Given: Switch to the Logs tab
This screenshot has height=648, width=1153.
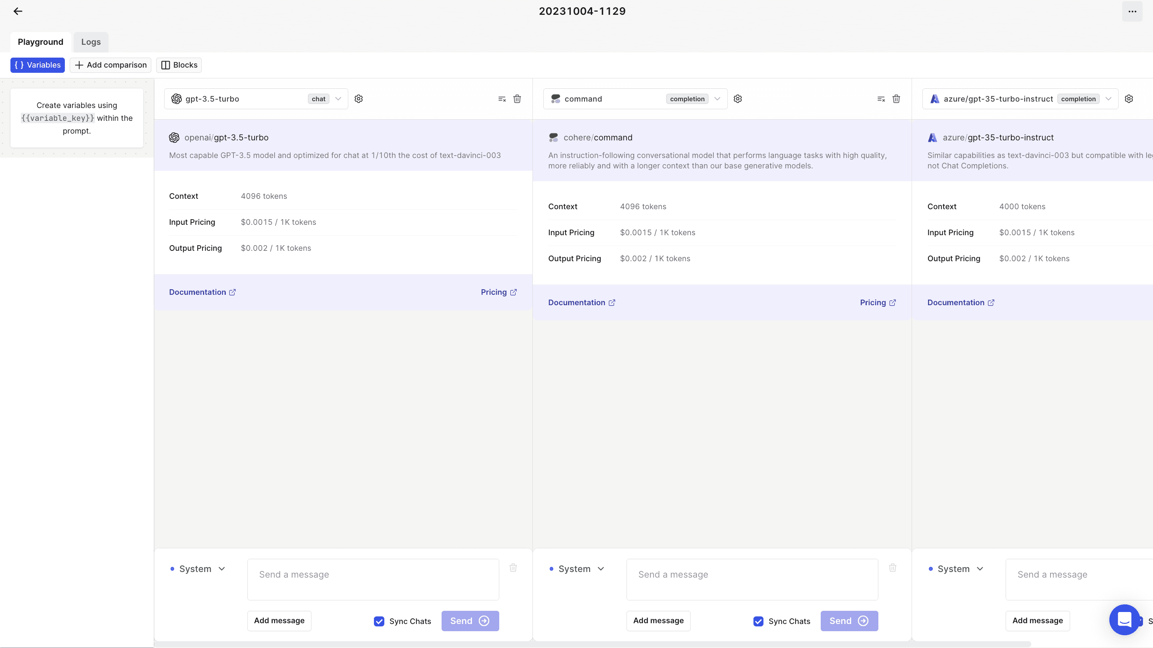Looking at the screenshot, I should [91, 42].
